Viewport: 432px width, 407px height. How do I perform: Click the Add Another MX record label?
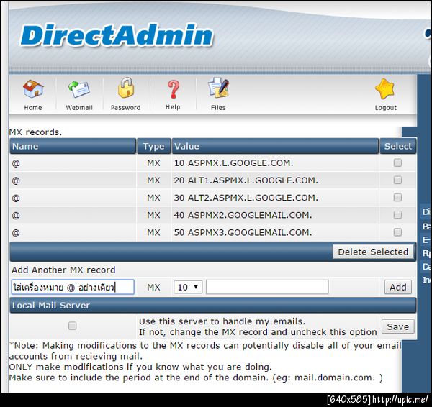pos(63,270)
